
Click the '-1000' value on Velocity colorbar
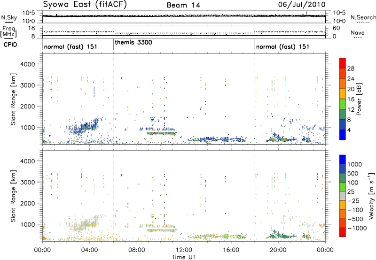(x=357, y=228)
